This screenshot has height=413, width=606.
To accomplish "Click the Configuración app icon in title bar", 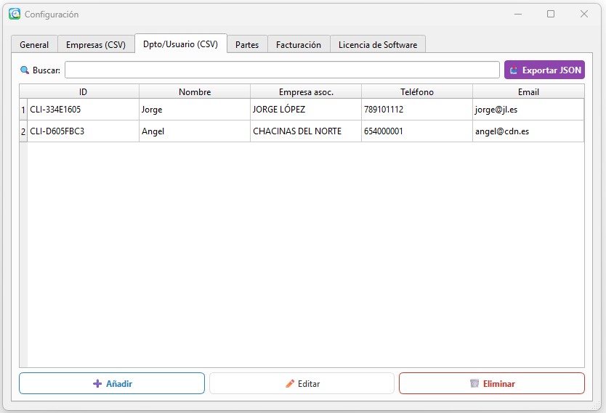I will 15,14.
